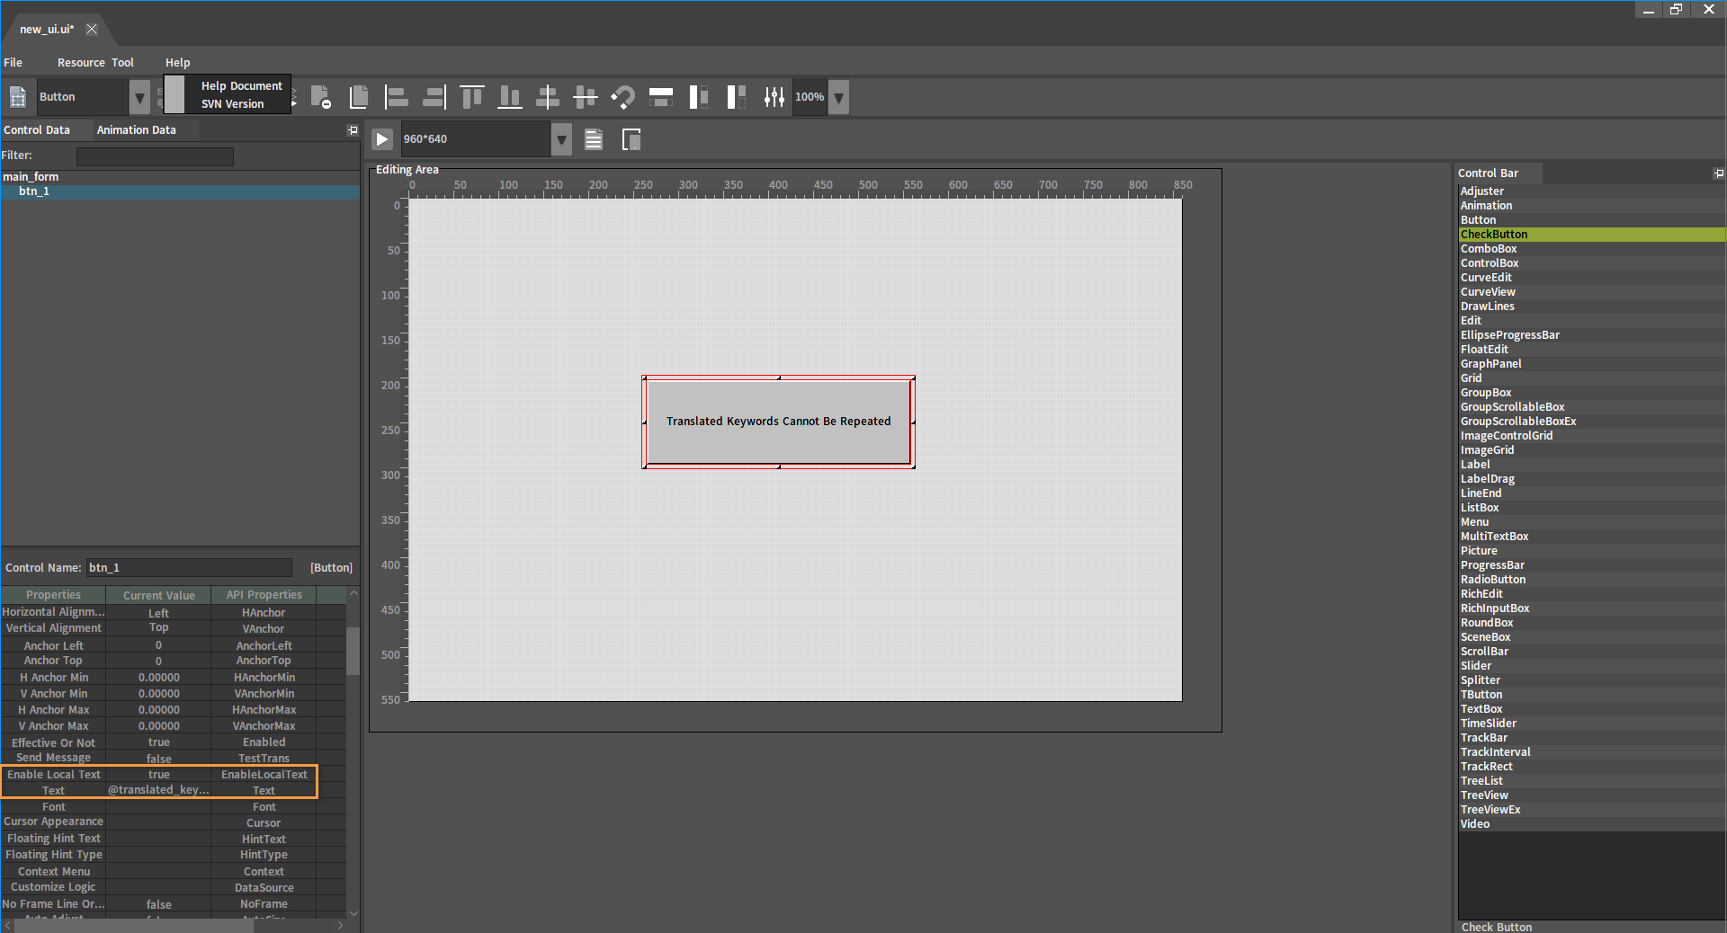Toggle the Effective Or Not value
This screenshot has height=933, width=1727.
[x=158, y=742]
